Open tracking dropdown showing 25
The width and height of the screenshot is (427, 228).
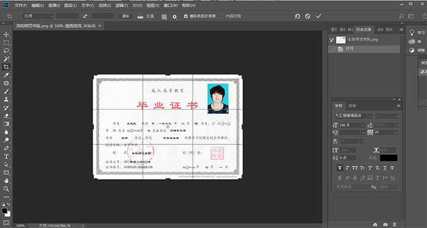[396, 132]
